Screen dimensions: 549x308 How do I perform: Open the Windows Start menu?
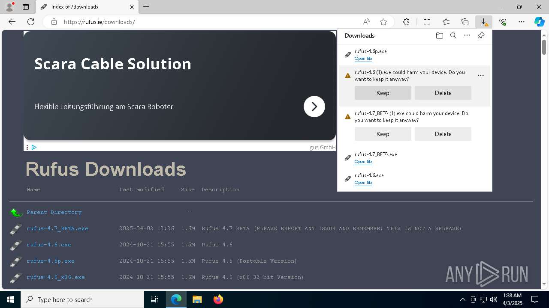point(10,299)
